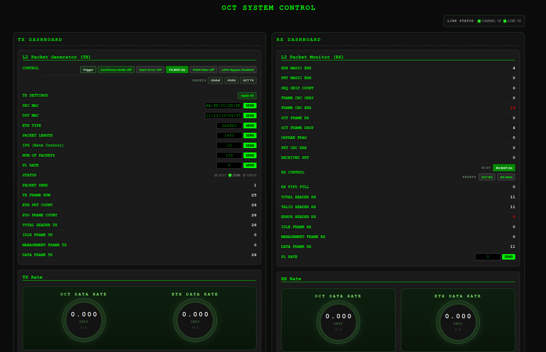
Task: Click the Trigger button
Action: click(x=88, y=70)
